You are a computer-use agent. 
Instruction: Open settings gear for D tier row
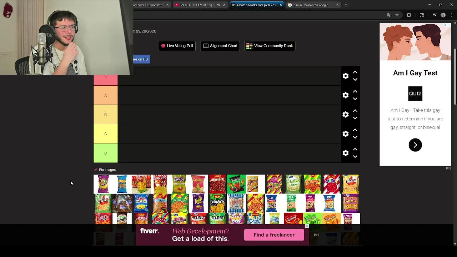pos(345,153)
